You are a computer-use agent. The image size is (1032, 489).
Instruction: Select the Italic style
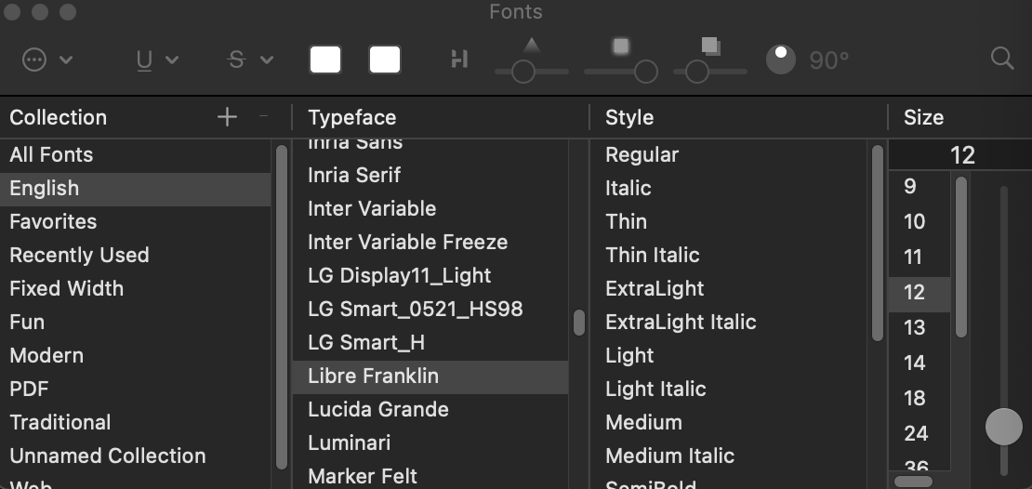pos(729,188)
